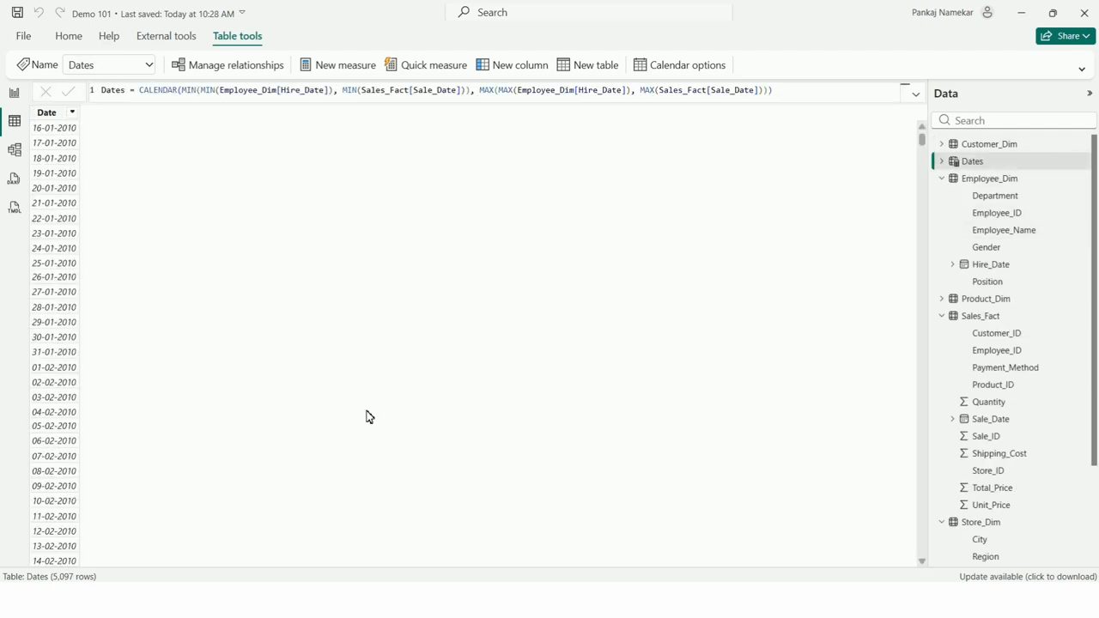The width and height of the screenshot is (1099, 618).
Task: Create a New measure
Action: click(337, 65)
